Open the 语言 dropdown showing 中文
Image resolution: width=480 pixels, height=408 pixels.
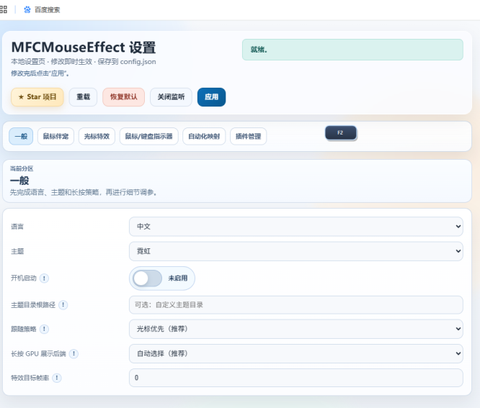click(295, 227)
